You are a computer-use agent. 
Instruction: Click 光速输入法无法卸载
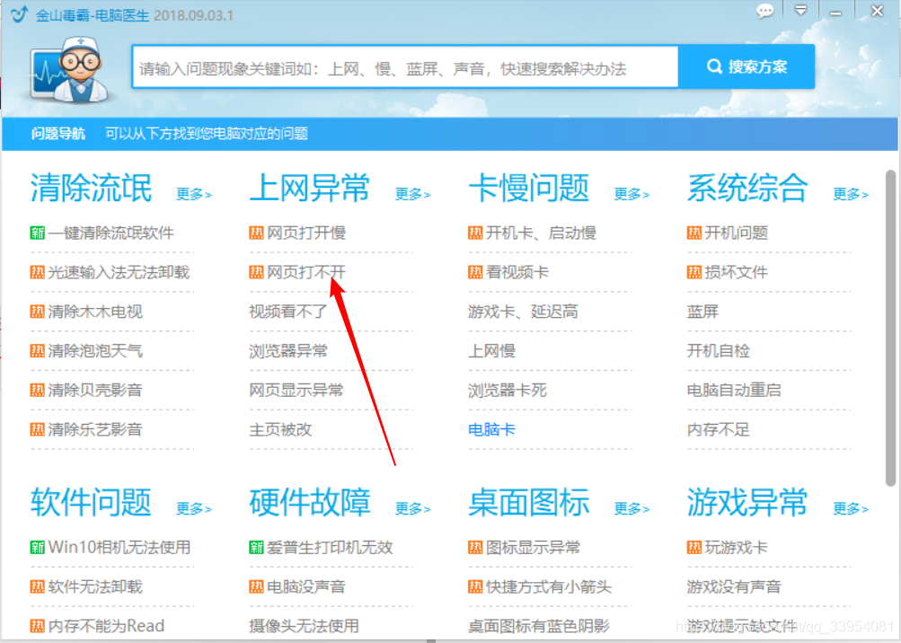click(119, 272)
